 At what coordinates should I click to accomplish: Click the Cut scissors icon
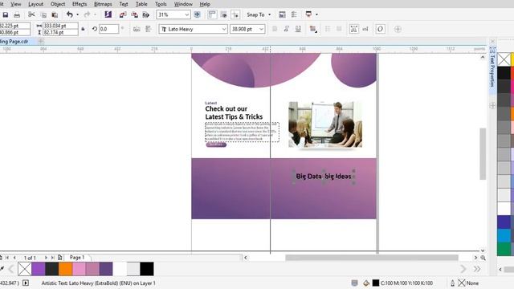pos(31,14)
